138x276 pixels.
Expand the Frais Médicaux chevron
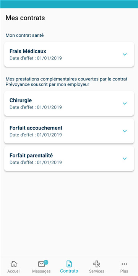pos(125,54)
